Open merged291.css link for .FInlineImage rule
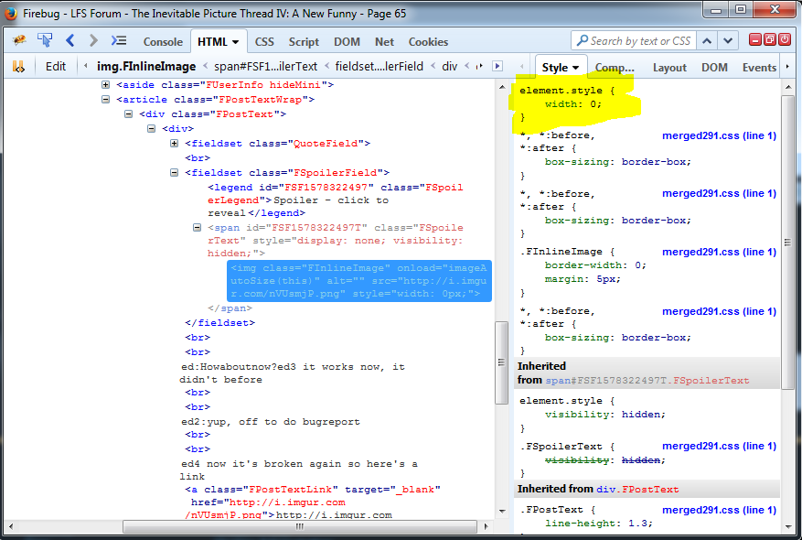Image resolution: width=802 pixels, height=540 pixels. pyautogui.click(x=719, y=252)
